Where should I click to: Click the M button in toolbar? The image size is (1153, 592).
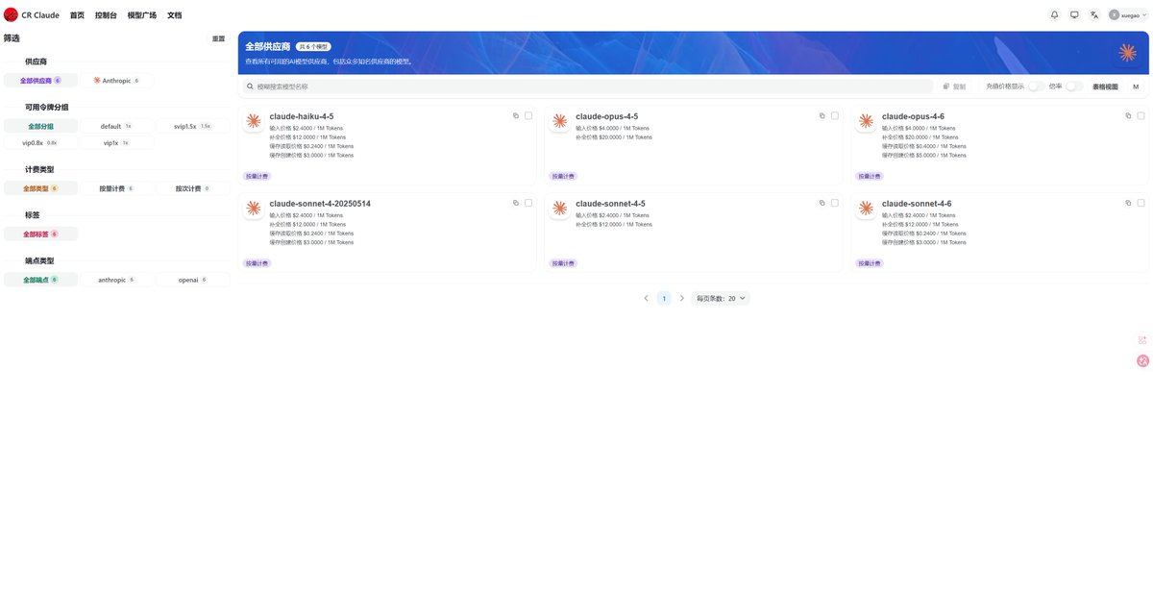[x=1136, y=86]
